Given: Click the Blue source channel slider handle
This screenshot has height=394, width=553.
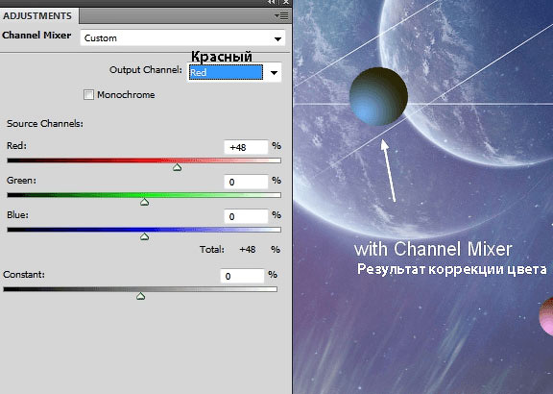Looking at the screenshot, I should (x=144, y=236).
